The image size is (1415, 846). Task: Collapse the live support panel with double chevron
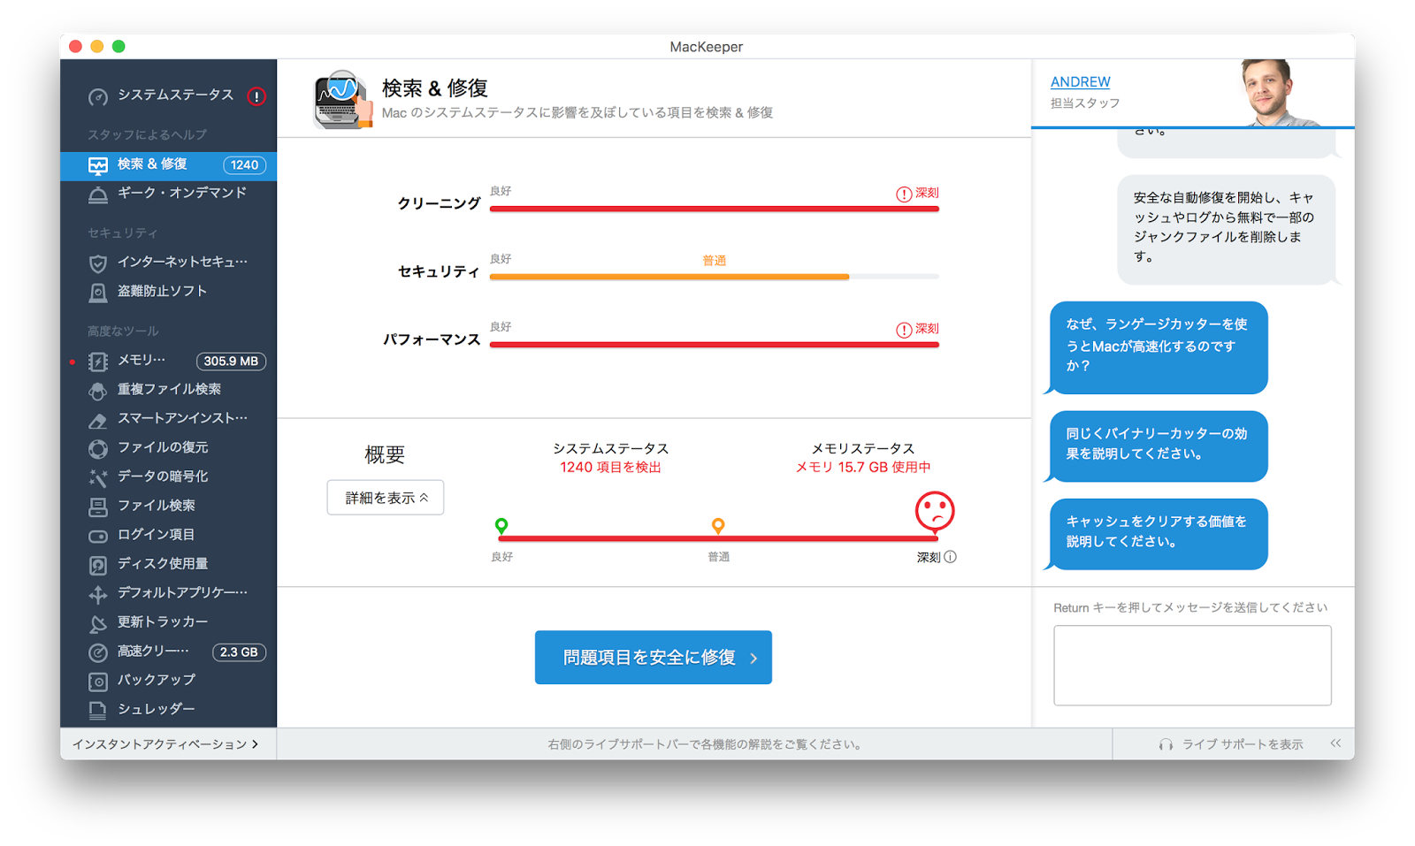click(x=1335, y=743)
